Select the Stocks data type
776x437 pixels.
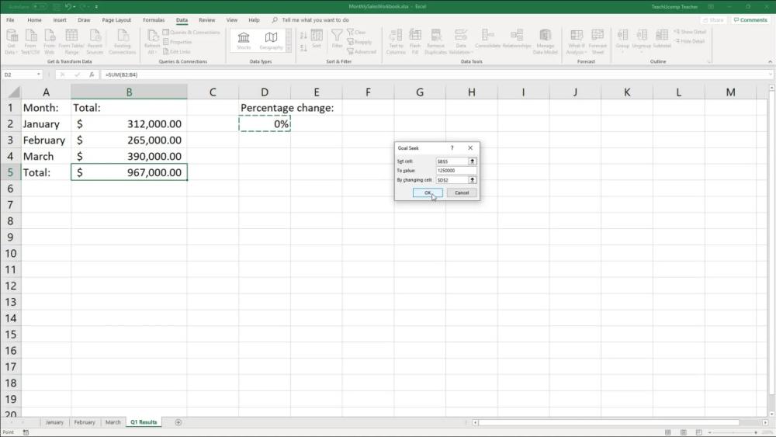[x=244, y=40]
